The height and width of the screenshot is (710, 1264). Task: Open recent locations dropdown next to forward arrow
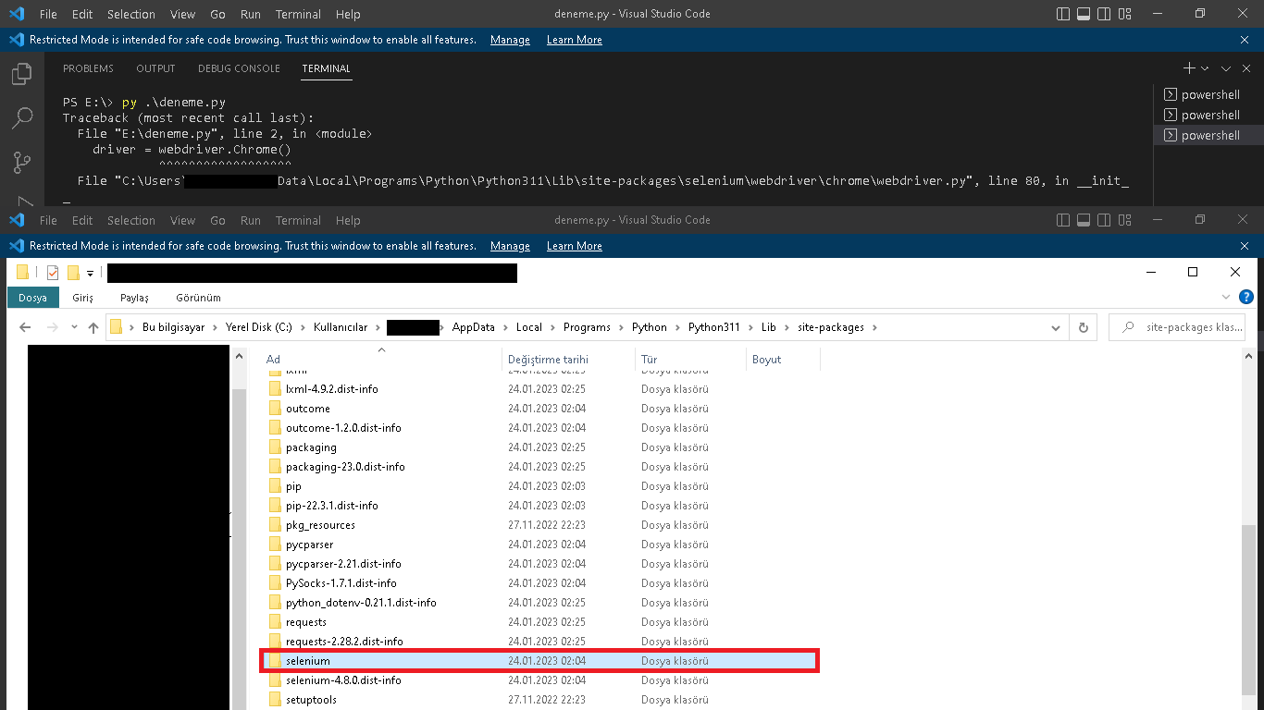74,327
